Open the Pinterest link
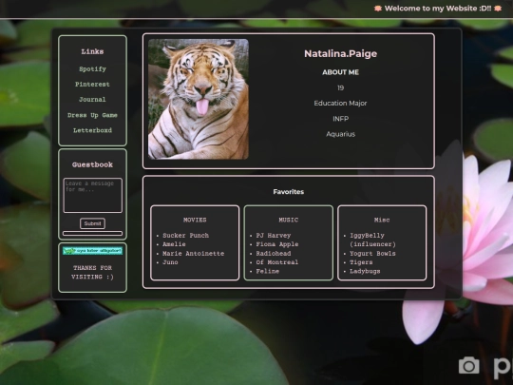This screenshot has height=385, width=513. coord(92,85)
